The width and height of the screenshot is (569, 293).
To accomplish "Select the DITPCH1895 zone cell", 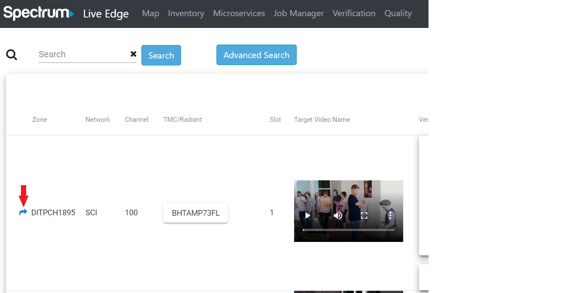I will click(53, 213).
